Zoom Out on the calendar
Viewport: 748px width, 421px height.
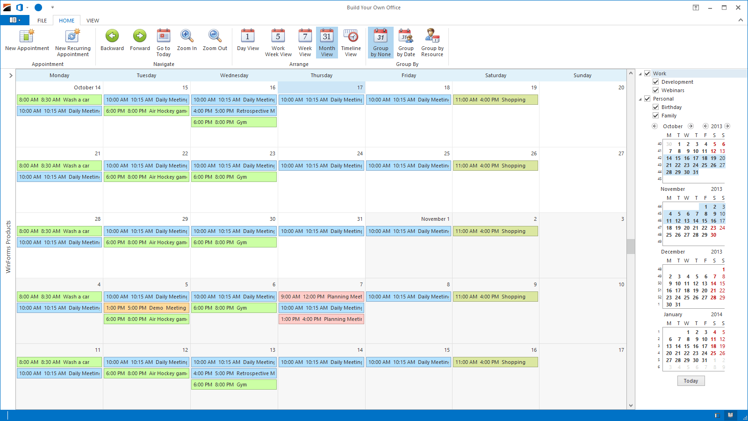[x=215, y=40]
